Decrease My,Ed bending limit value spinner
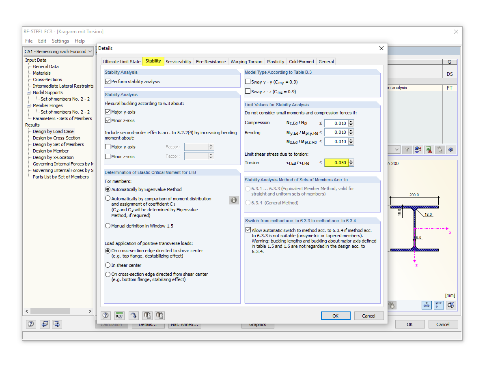 tap(351, 134)
